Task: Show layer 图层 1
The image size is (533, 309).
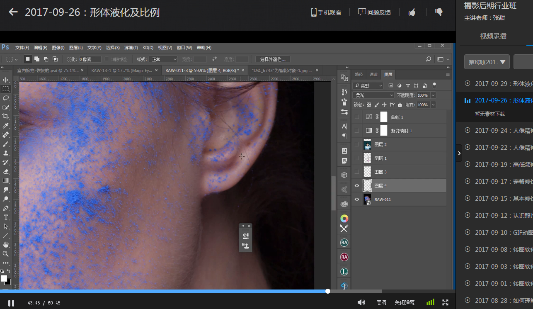Action: [x=357, y=158]
